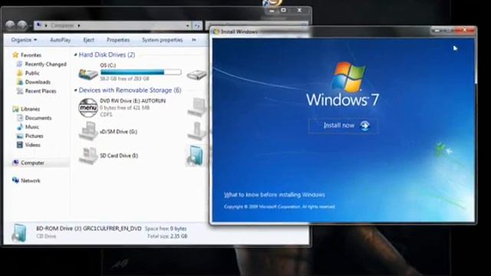Screen dimensions: 491x276
Task: Open Recent Places in Favorites
Action: tap(41, 91)
